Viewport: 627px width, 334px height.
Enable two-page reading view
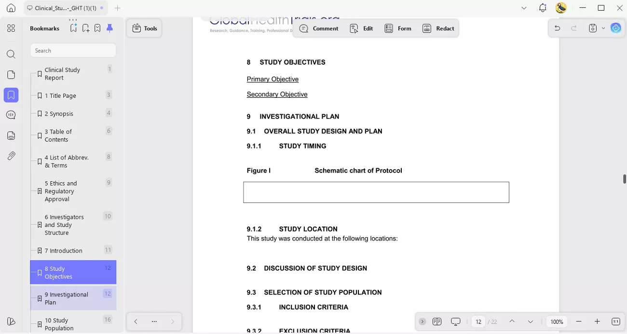point(437,321)
